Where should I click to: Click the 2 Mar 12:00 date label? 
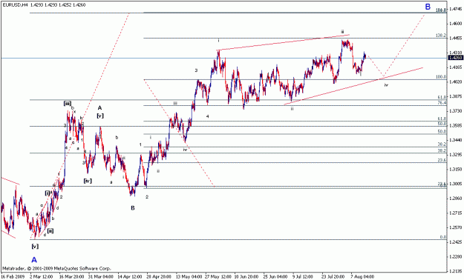[x=42, y=277]
